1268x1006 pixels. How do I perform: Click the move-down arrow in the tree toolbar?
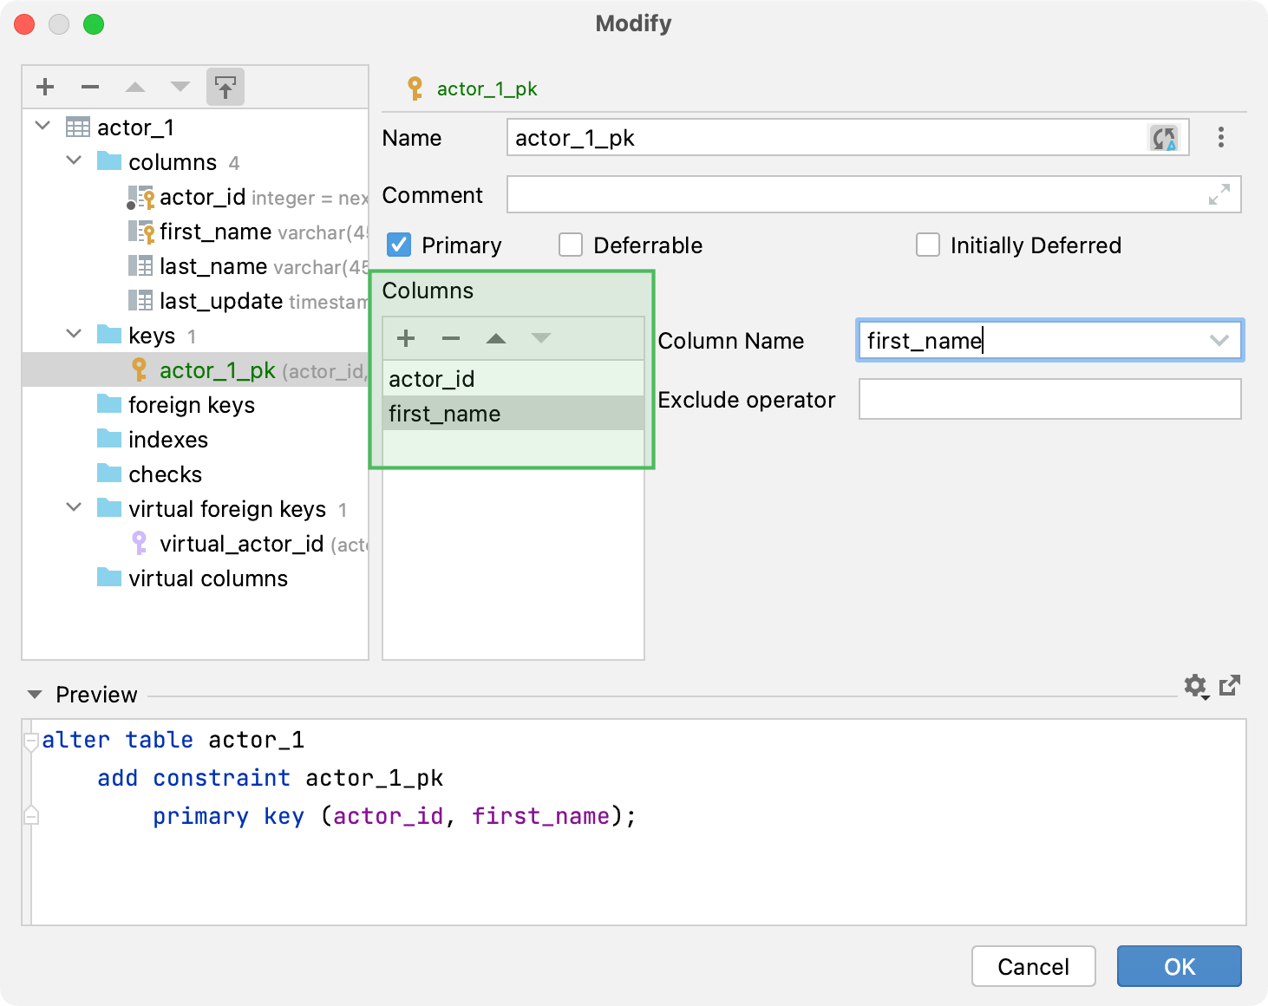180,86
